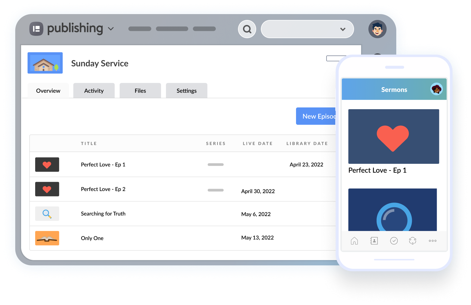Open the user avatar in top bar
471x305 pixels.
coord(377,29)
